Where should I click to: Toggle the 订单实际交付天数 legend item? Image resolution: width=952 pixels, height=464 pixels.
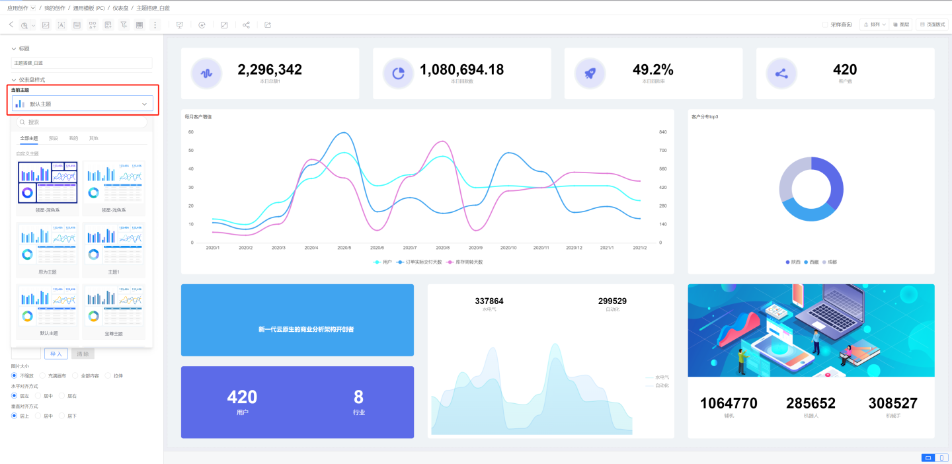pyautogui.click(x=419, y=262)
